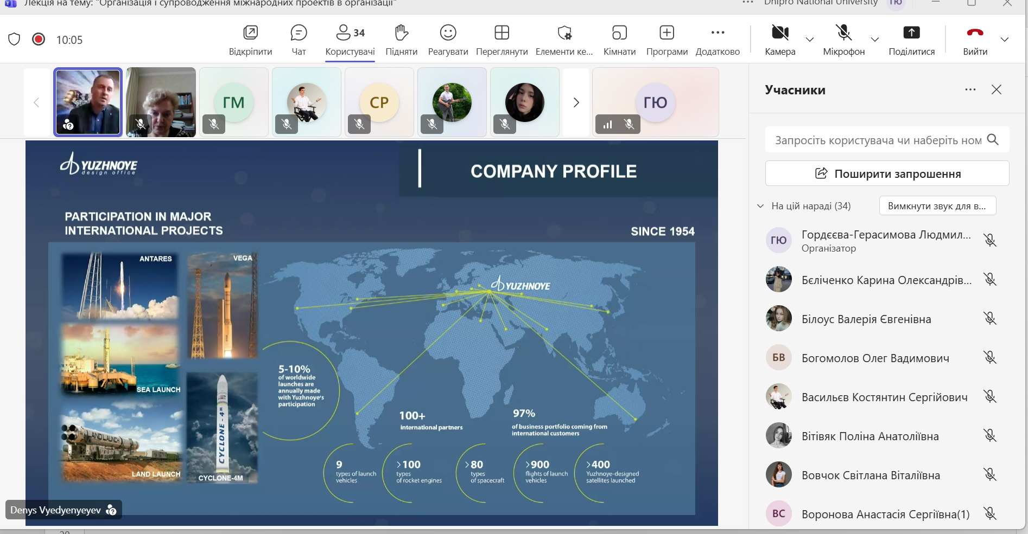Open Додатково more options menu
This screenshot has height=534, width=1028.
coord(718,40)
